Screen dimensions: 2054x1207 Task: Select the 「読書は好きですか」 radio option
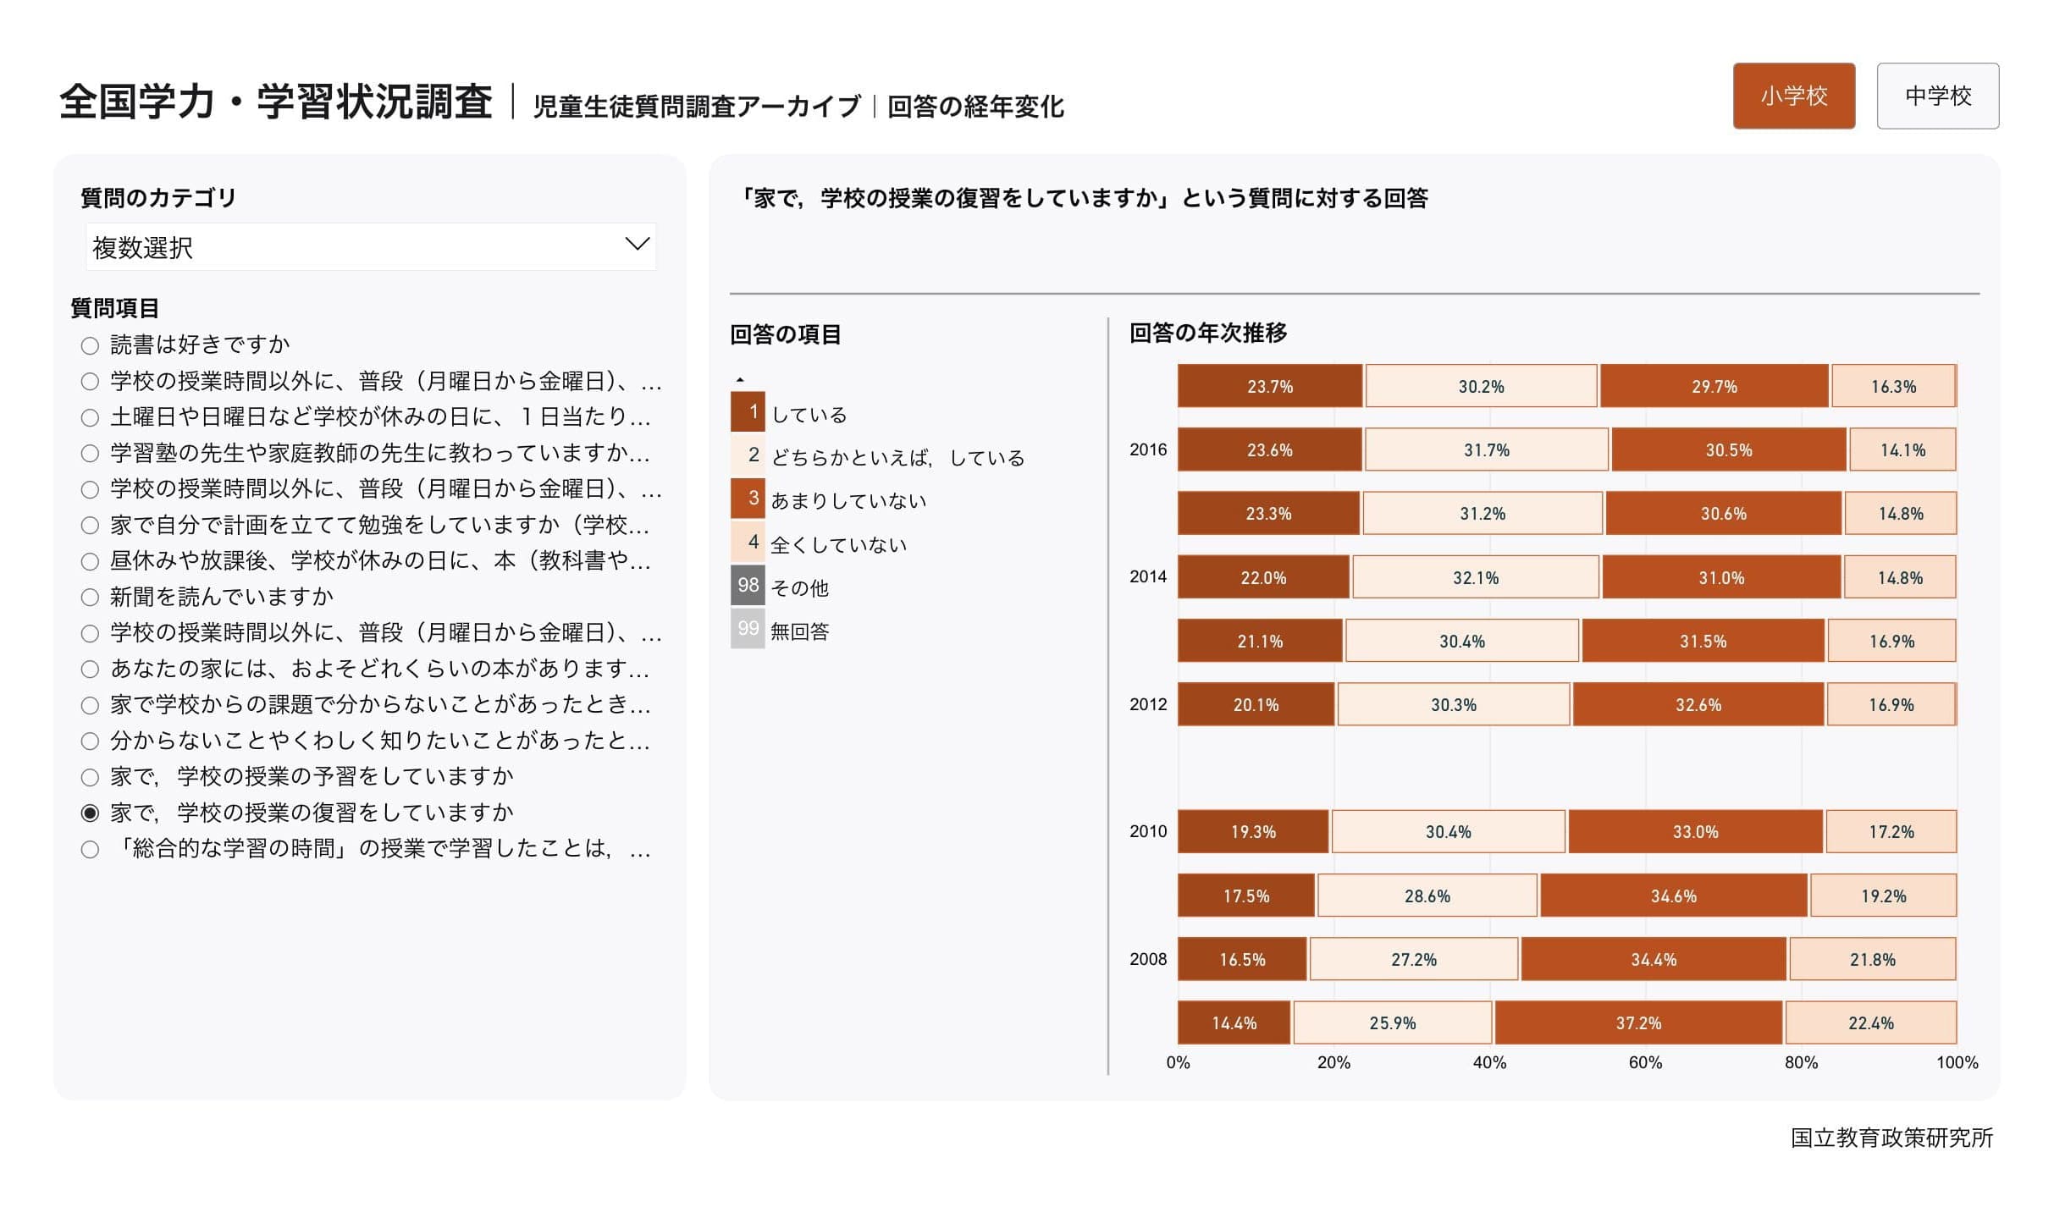(x=90, y=345)
